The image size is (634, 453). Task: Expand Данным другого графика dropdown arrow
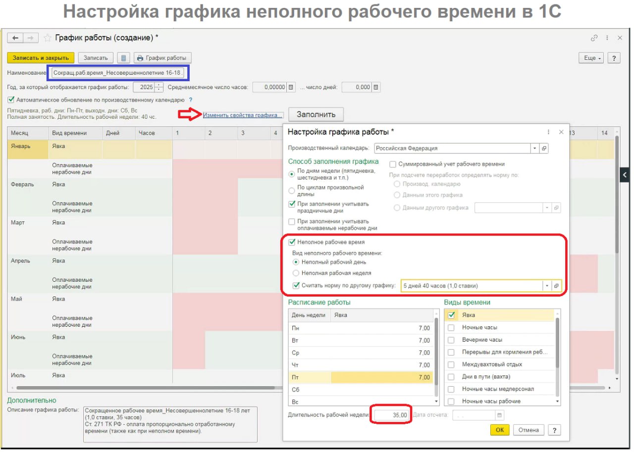coord(547,208)
